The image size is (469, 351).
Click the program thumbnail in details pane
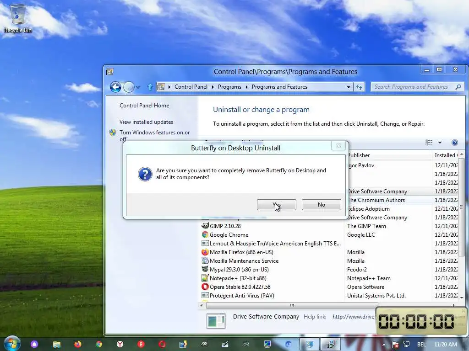point(216,321)
